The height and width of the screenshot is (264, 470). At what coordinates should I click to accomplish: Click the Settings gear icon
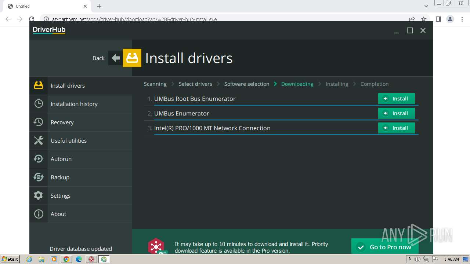[x=39, y=195]
